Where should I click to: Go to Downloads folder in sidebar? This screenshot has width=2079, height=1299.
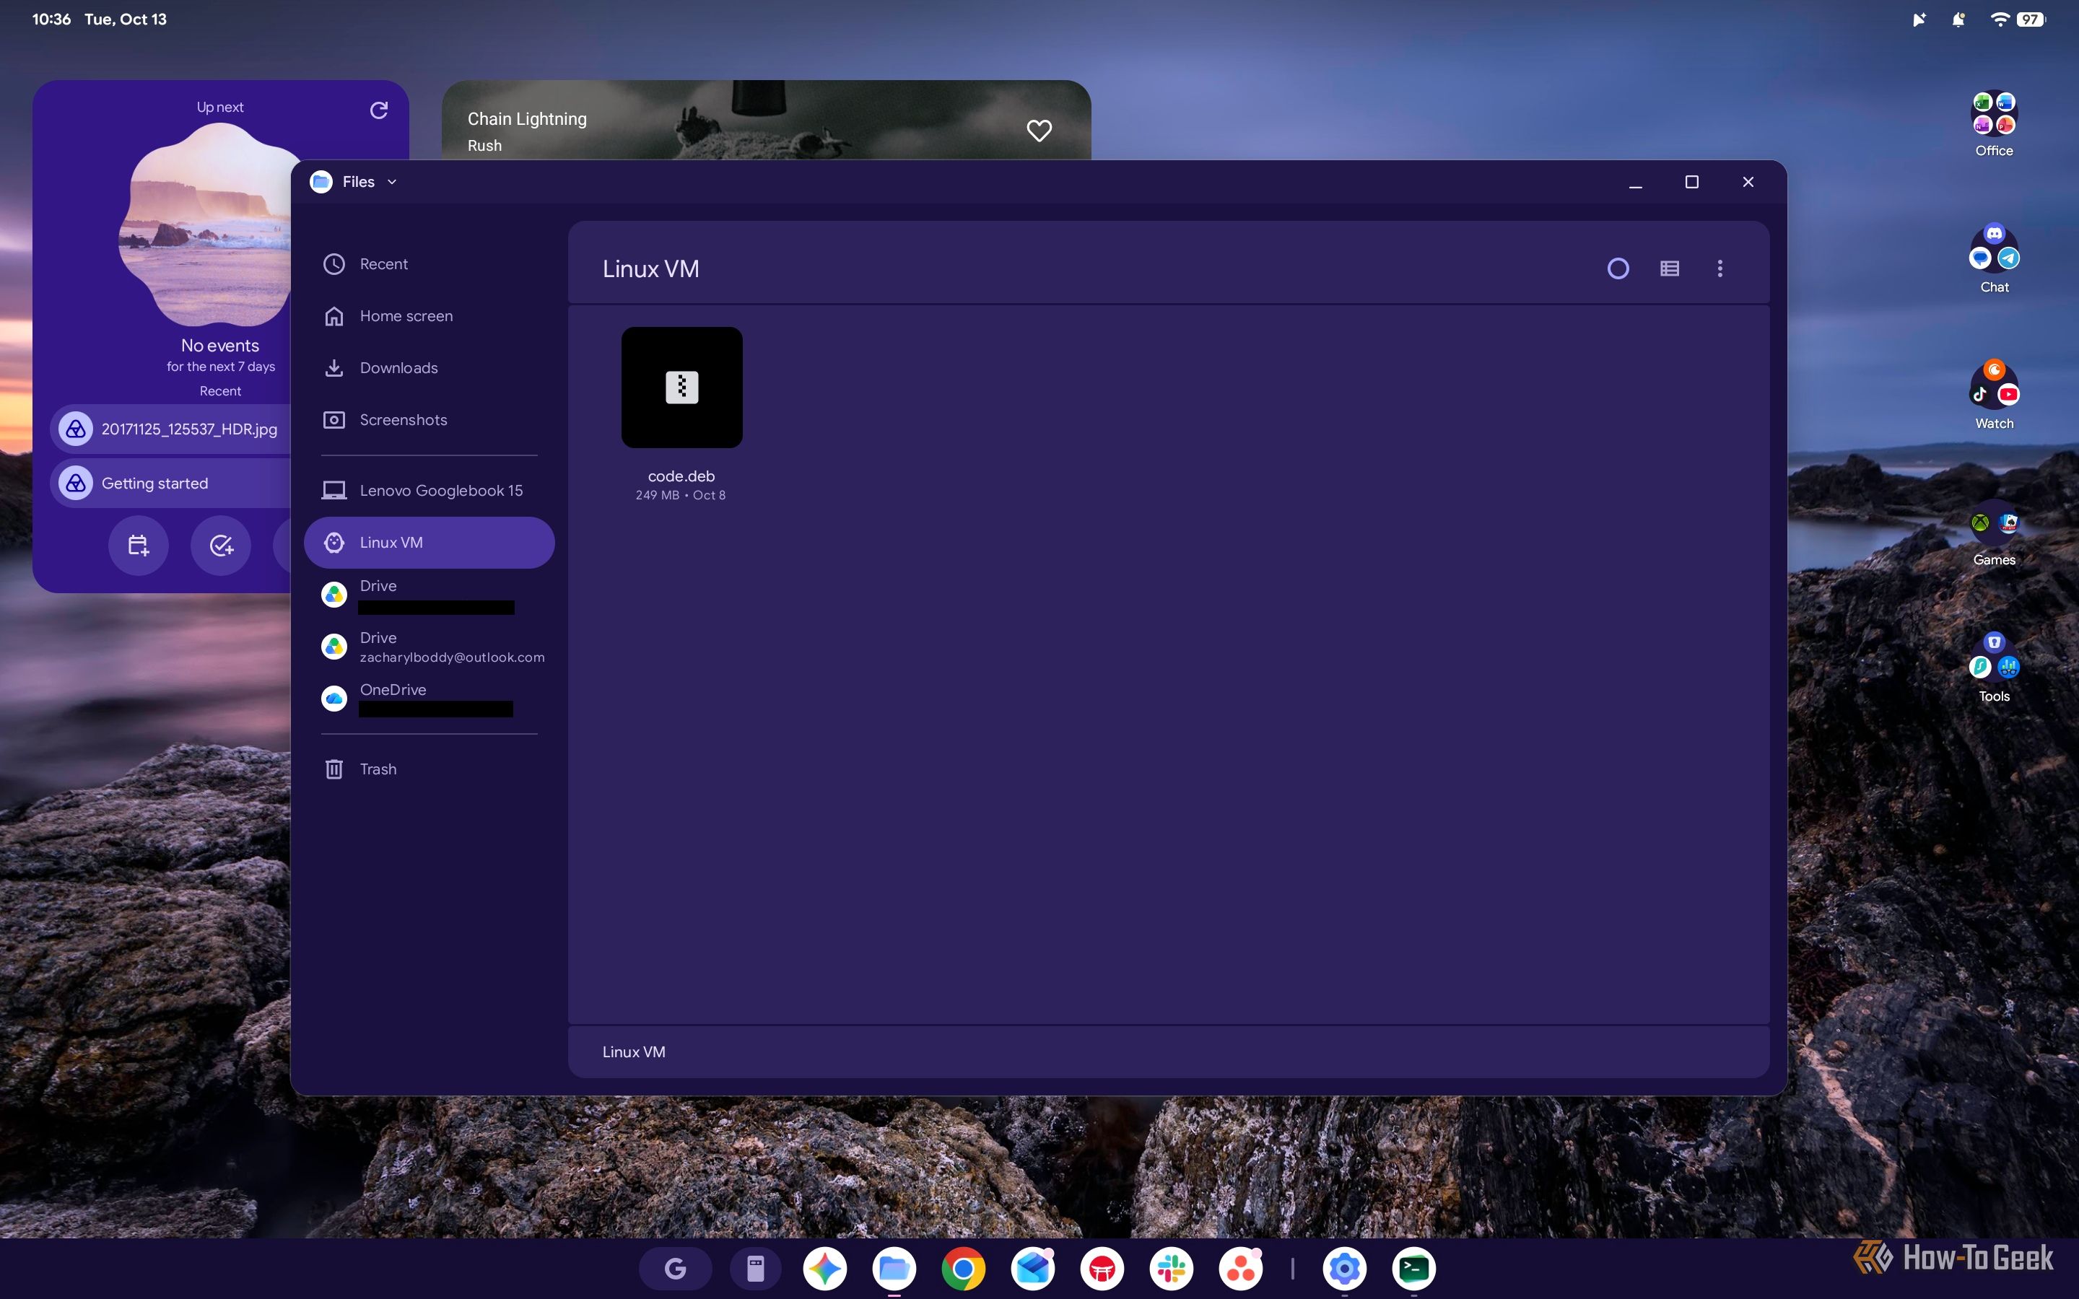pyautogui.click(x=429, y=368)
